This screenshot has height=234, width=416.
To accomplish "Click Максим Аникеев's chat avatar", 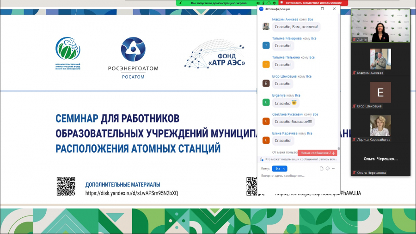I will [266, 26].
